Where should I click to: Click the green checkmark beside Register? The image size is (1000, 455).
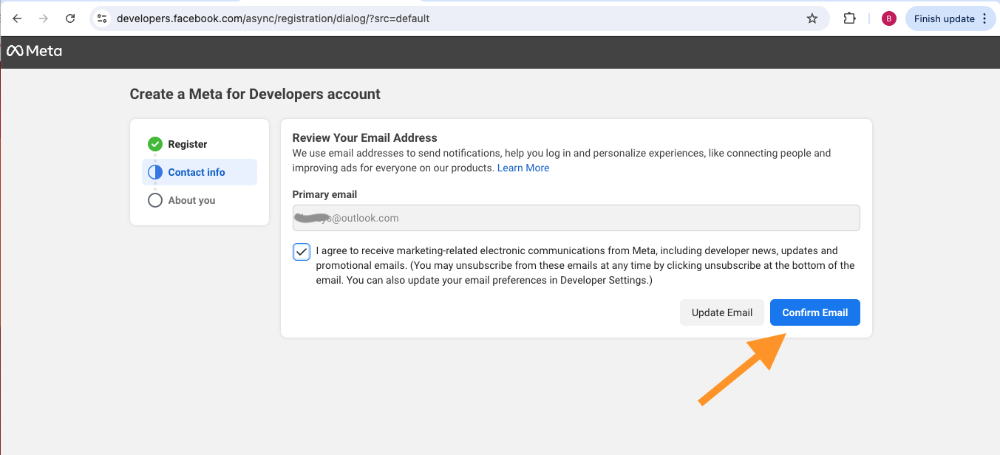click(154, 144)
